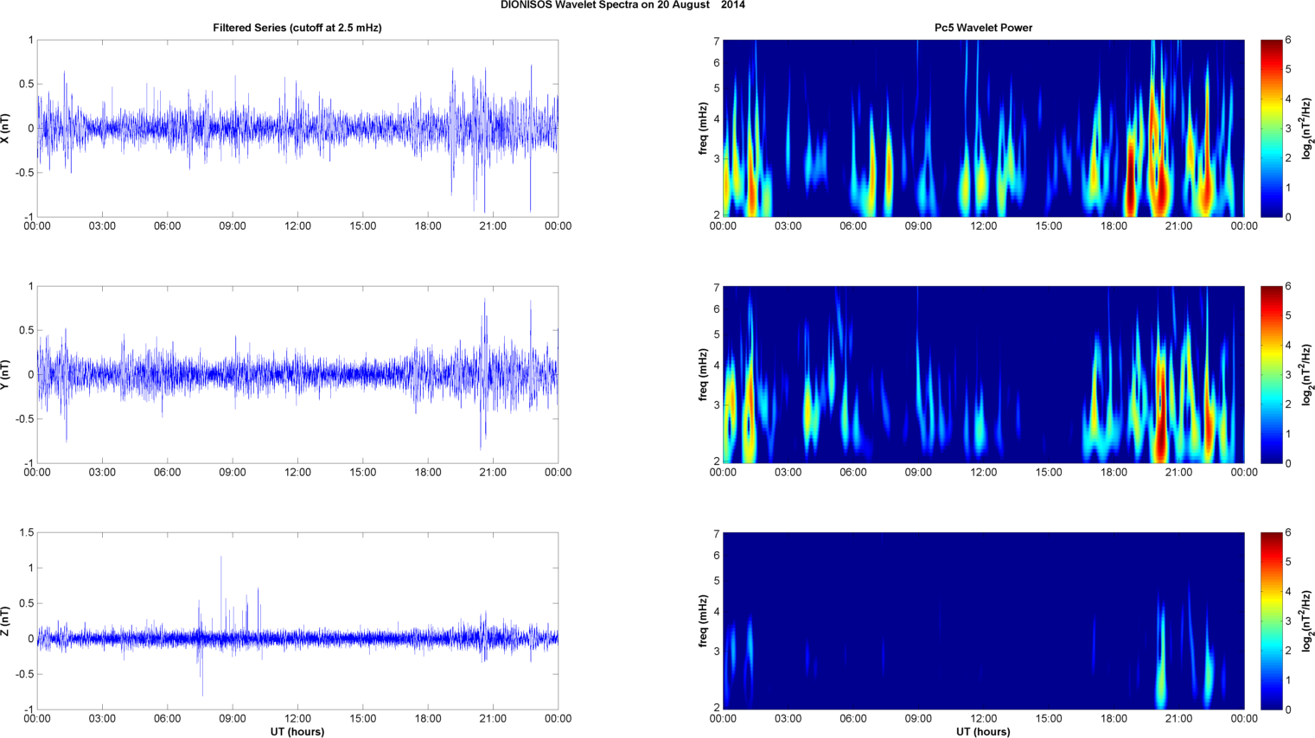Click the 'X (nT)' axis label
Screen dimensions: 1315x738
[x=6, y=129]
